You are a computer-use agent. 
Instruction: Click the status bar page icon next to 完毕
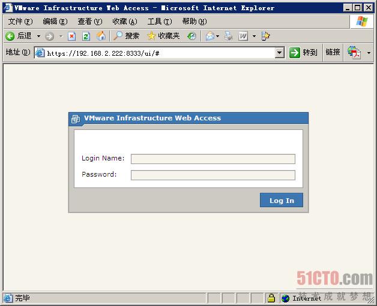[x=8, y=298]
